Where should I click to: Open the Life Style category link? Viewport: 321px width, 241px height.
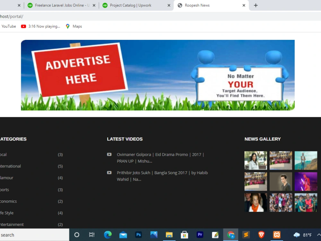(7, 213)
